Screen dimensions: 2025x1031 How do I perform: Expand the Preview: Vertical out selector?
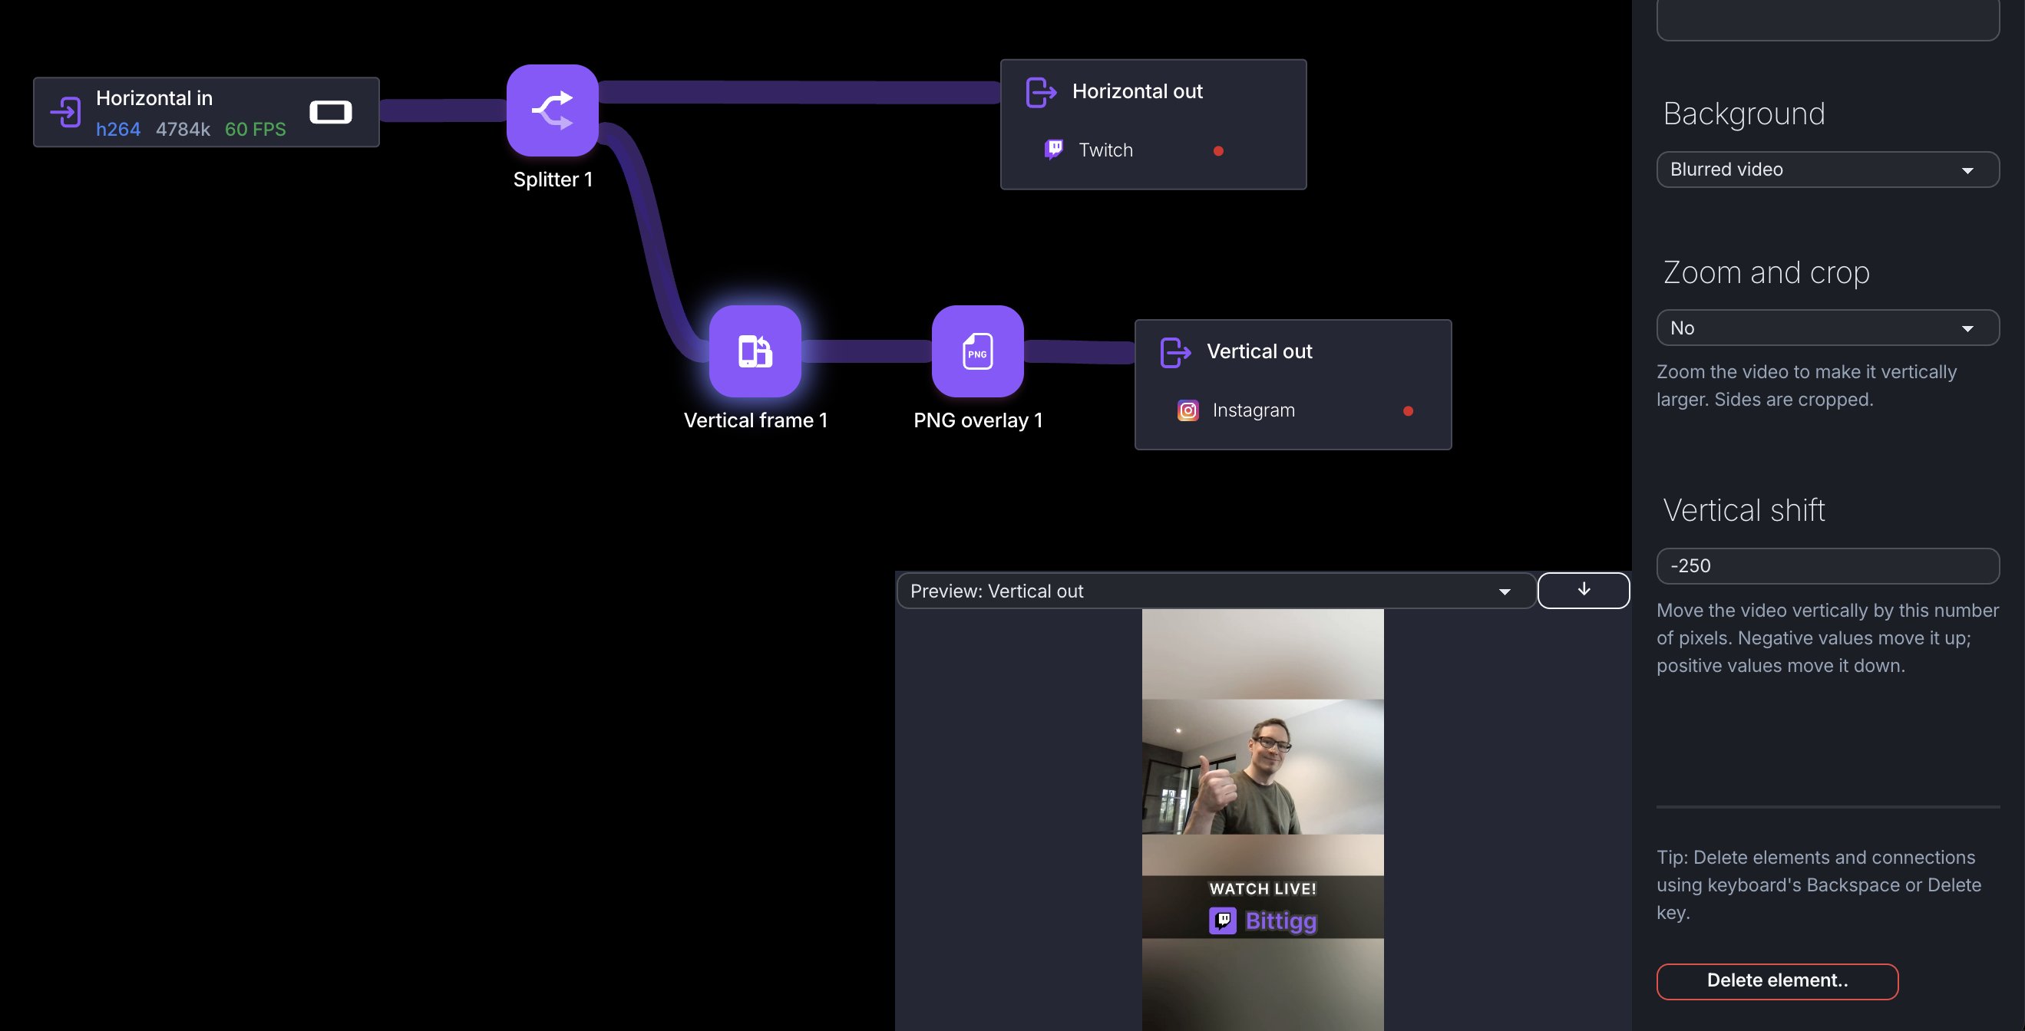(x=1214, y=591)
